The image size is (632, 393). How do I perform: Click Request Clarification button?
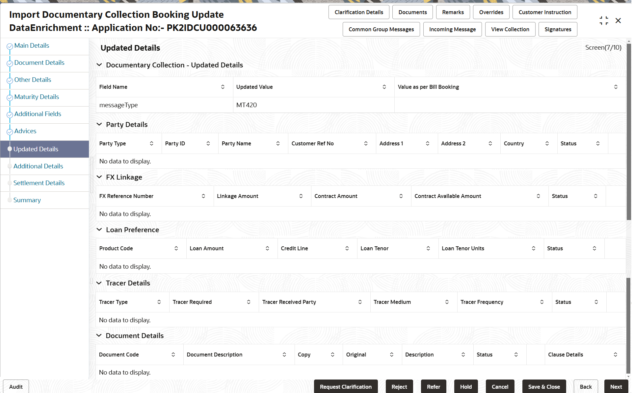[x=346, y=387]
